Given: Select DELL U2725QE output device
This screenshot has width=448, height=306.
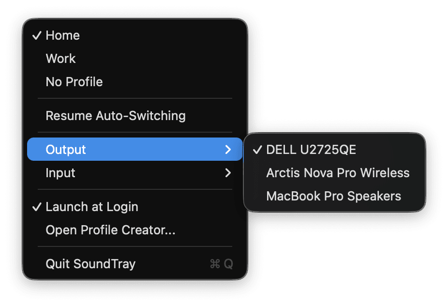Looking at the screenshot, I should (x=335, y=150).
